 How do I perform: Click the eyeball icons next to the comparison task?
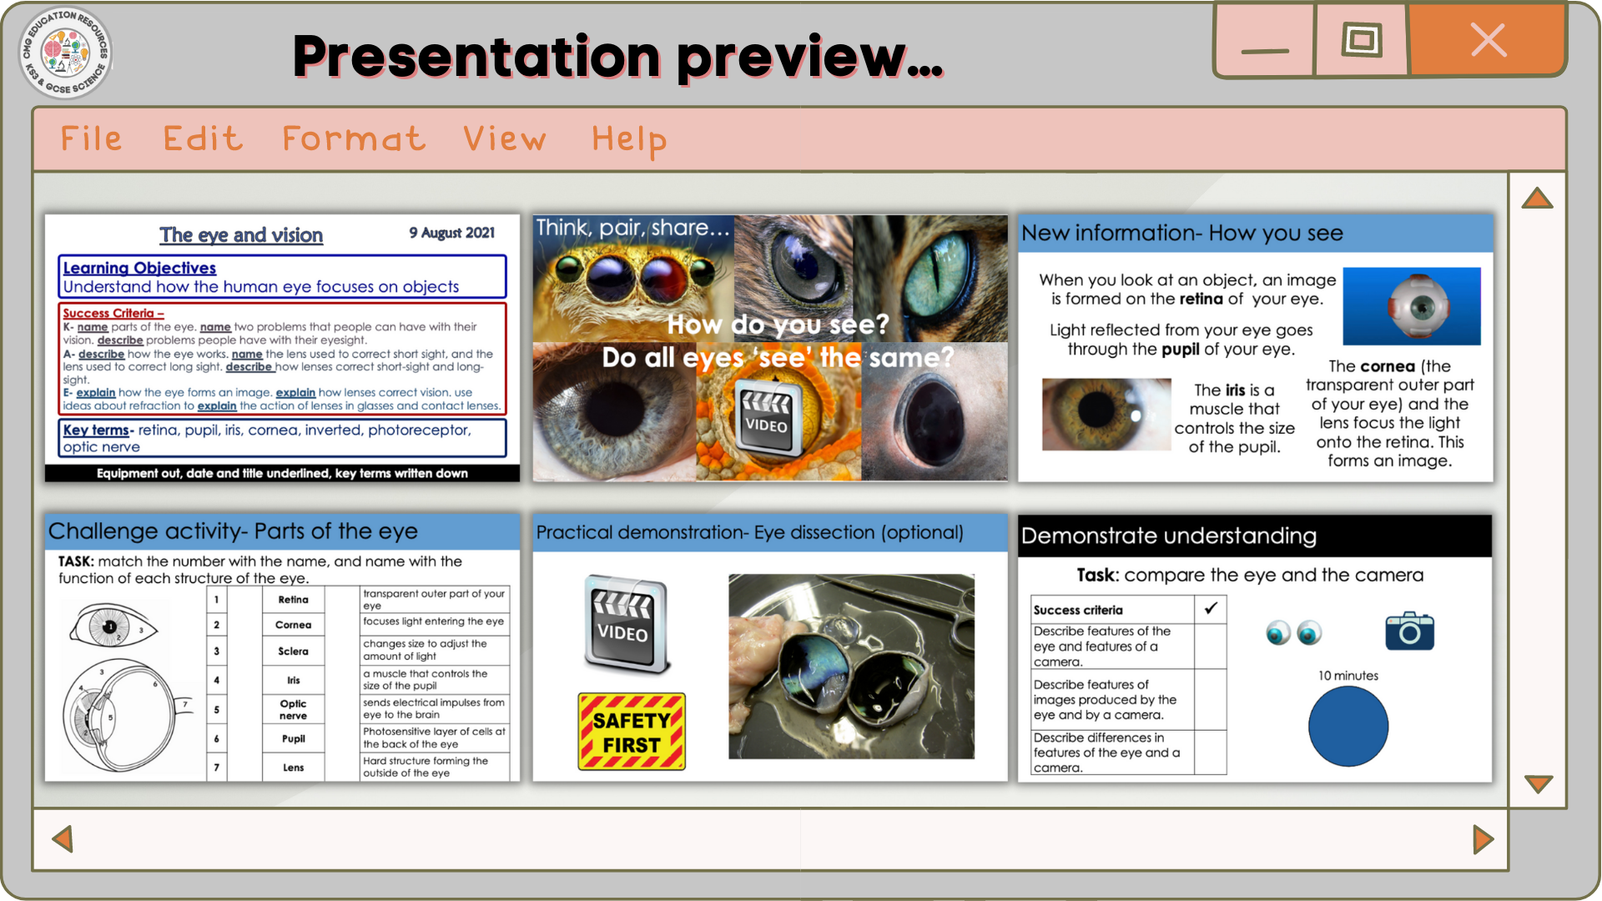(1295, 632)
